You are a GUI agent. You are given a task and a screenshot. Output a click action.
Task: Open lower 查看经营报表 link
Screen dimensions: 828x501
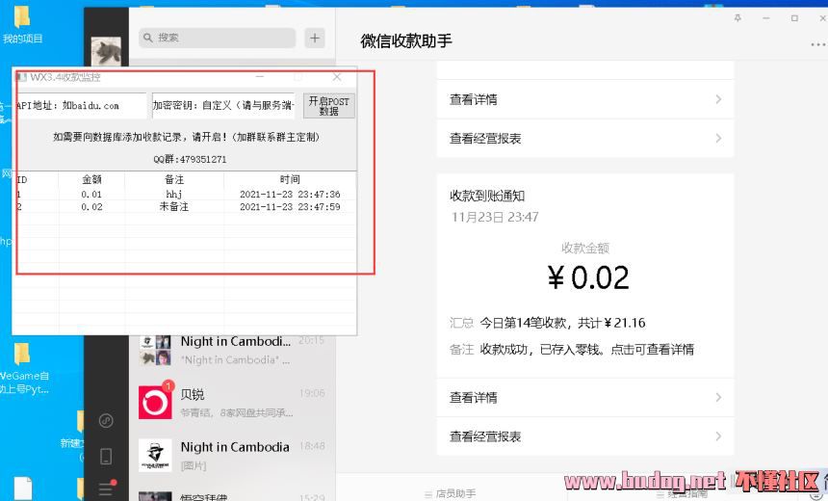click(585, 436)
